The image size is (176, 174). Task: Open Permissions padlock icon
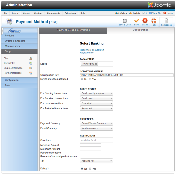click(x=166, y=21)
